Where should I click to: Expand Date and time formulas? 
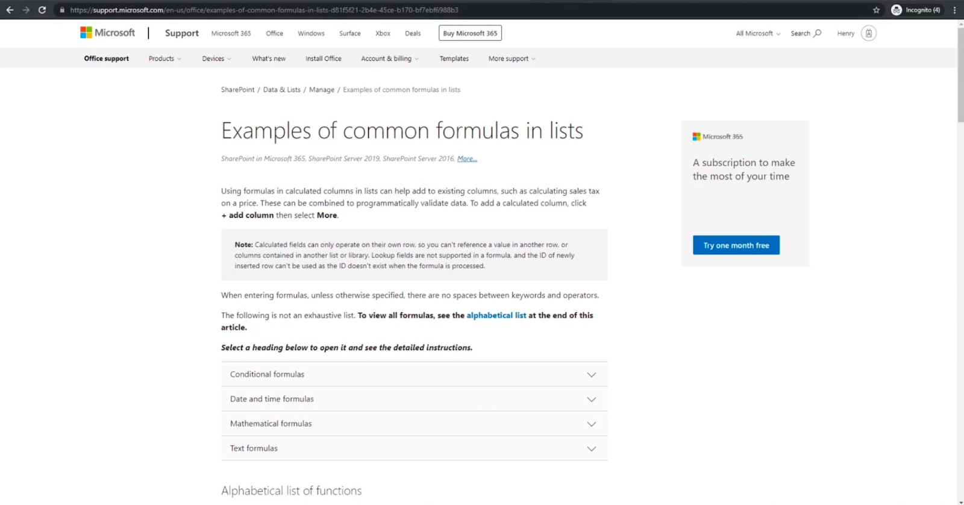click(415, 399)
